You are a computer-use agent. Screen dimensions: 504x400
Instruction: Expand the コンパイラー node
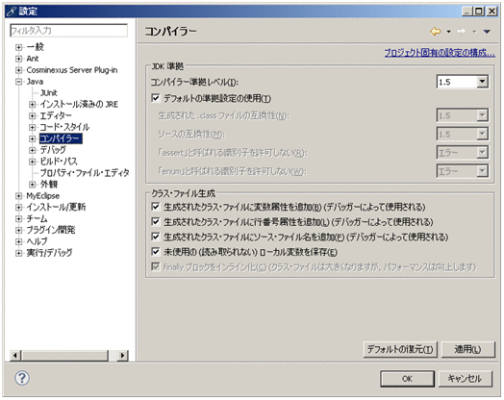tap(32, 138)
